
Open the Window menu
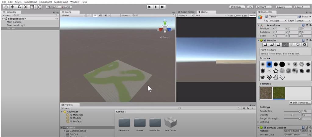pyautogui.click(x=75, y=2)
